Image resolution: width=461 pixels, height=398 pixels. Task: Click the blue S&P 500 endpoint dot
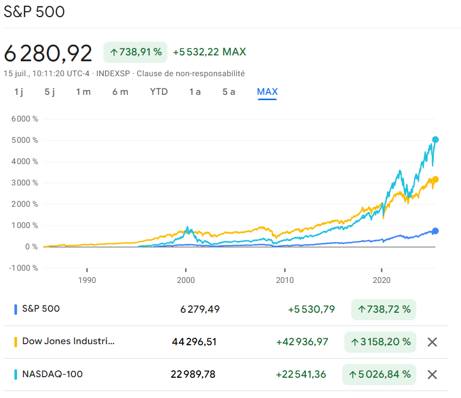[x=435, y=231]
